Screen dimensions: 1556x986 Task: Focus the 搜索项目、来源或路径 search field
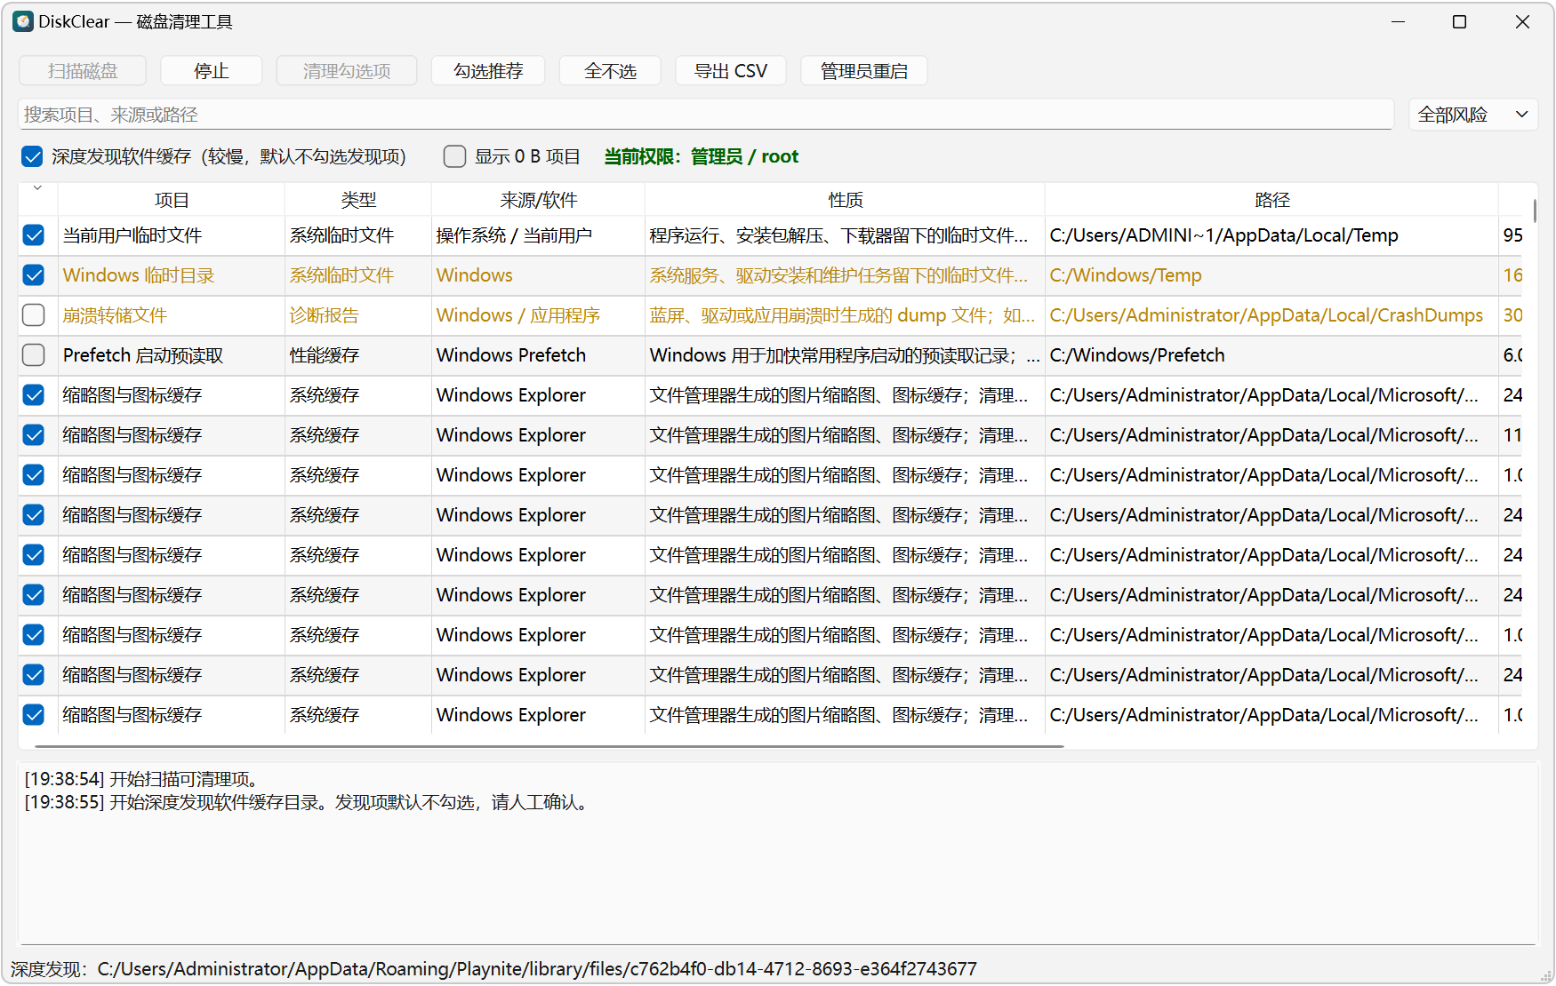pos(706,115)
